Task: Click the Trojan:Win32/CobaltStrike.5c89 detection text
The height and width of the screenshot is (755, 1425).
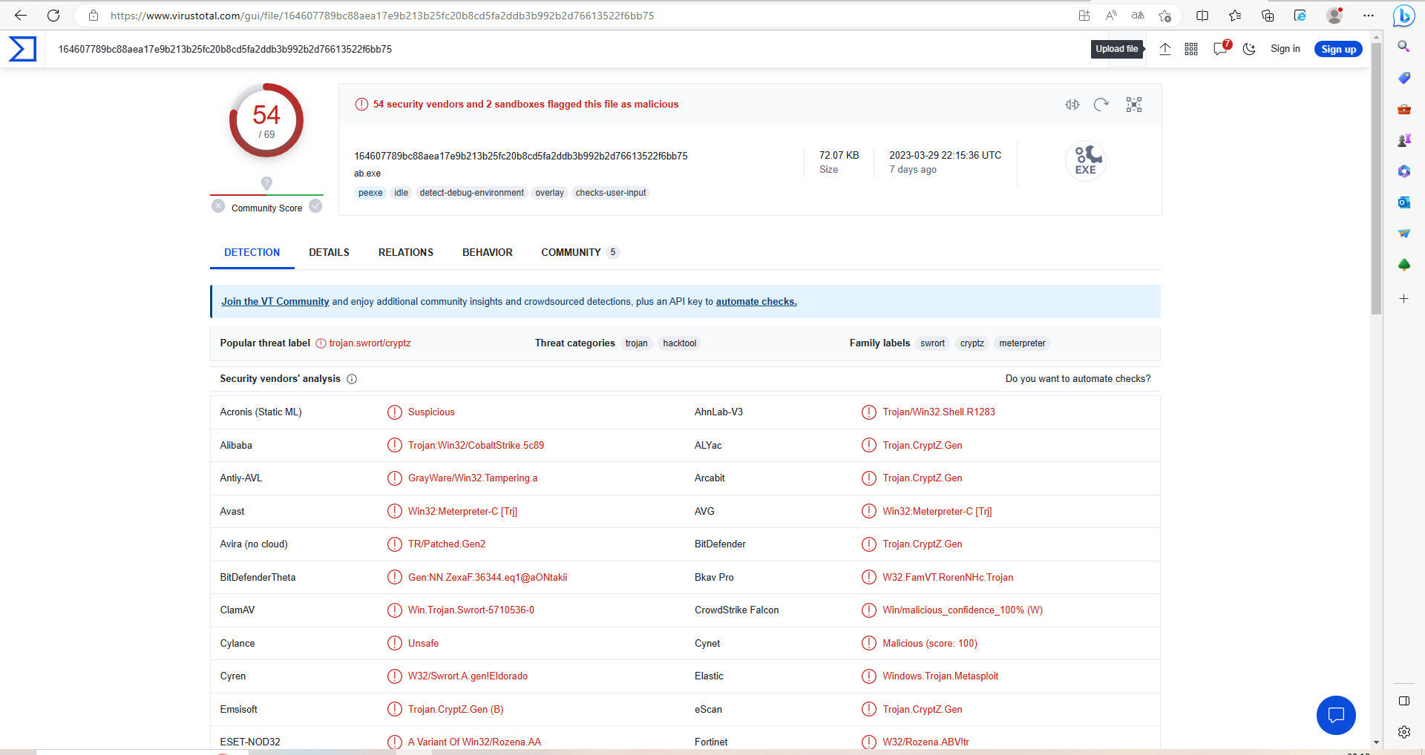Action: click(476, 446)
